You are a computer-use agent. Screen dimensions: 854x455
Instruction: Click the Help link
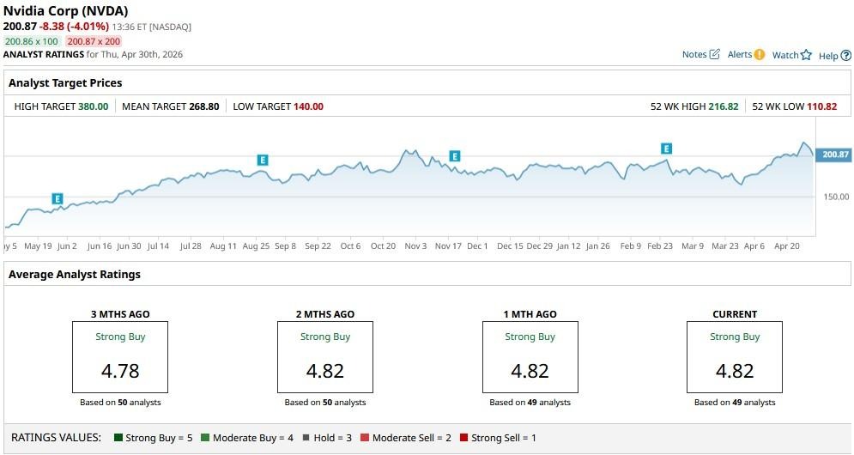828,56
